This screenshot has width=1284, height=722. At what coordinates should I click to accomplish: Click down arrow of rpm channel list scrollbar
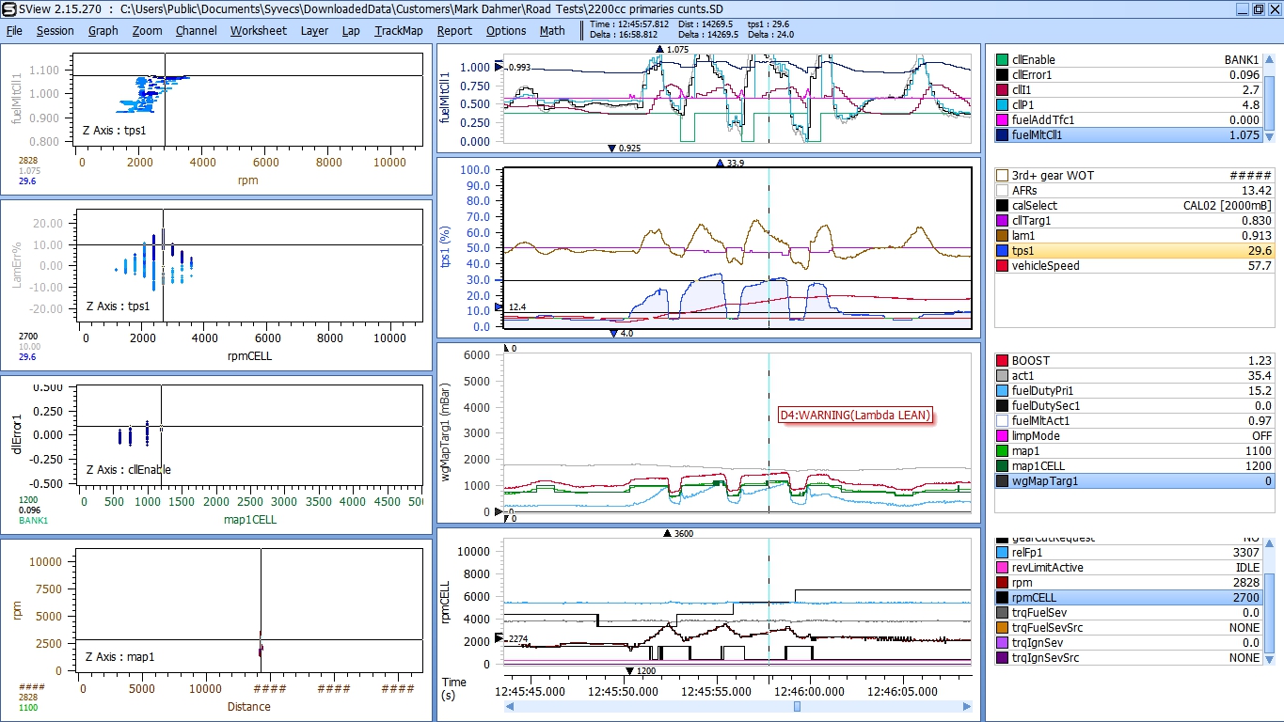tap(1269, 659)
